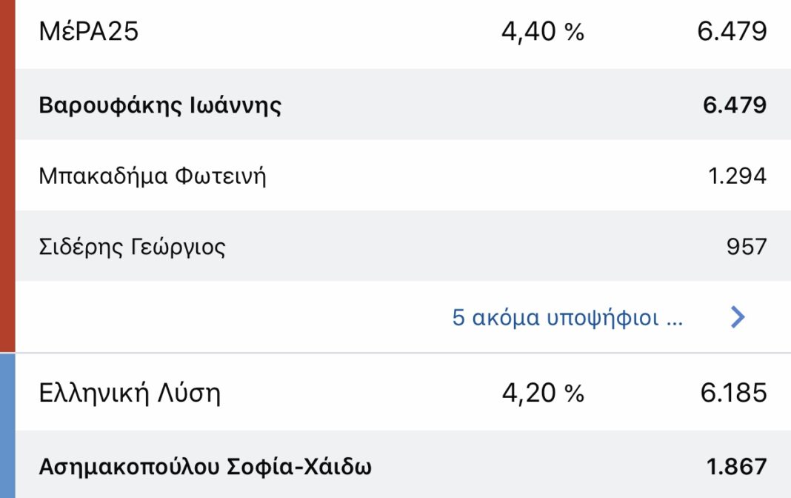Open Σιδέρης Γεώργιος candidate entry
Viewport: 791px width, 498px height.
point(296,247)
